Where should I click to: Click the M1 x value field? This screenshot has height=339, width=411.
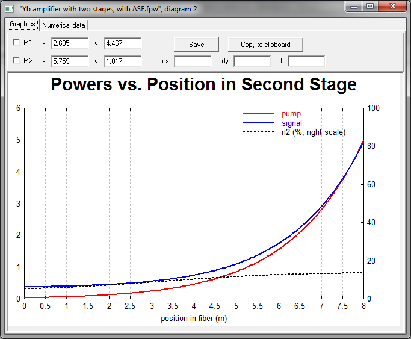[x=70, y=43]
